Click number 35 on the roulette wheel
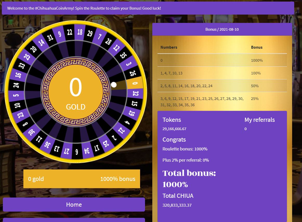Screen dimensions: 302x222 click(123, 55)
